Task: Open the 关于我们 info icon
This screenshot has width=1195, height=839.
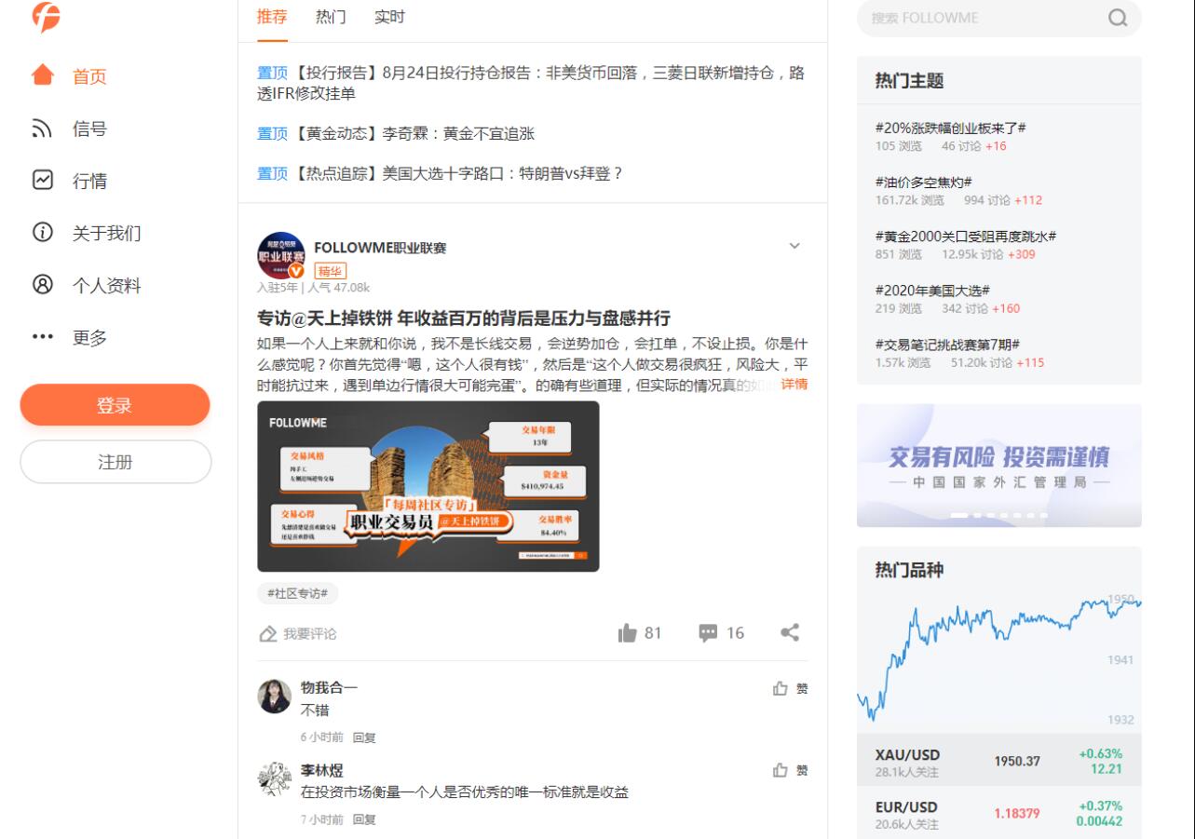Action: pos(43,233)
